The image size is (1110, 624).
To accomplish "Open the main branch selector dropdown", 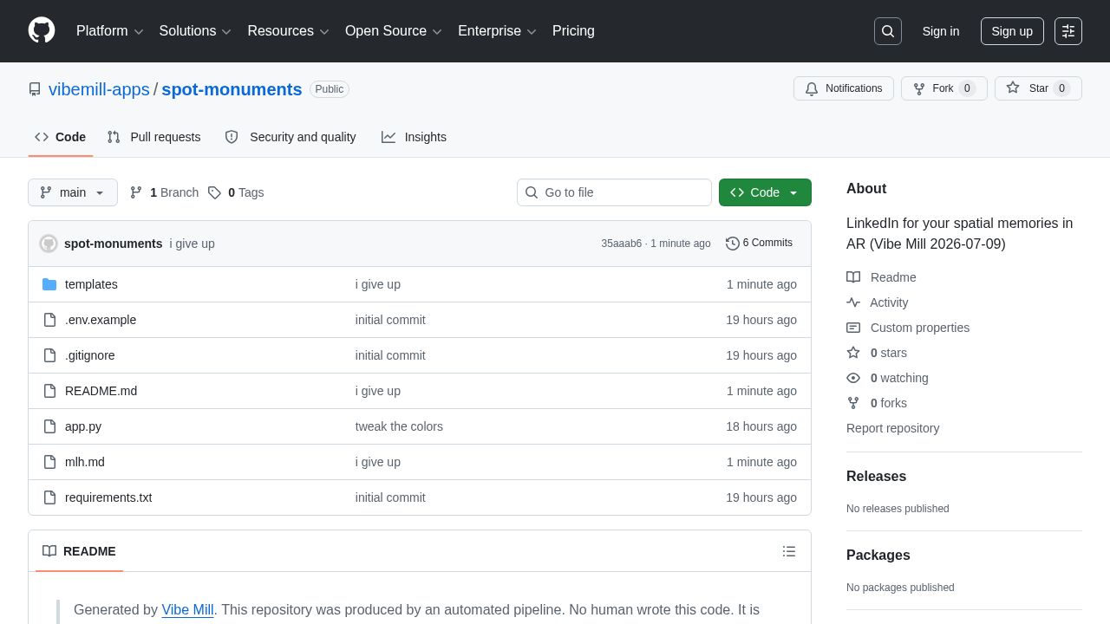I will (x=73, y=192).
